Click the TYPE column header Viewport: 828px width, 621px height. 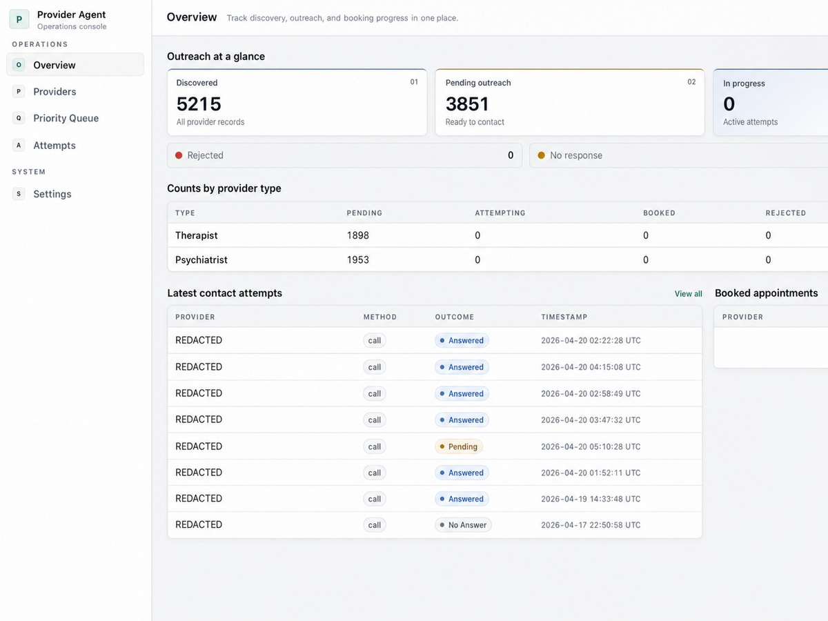pos(185,213)
